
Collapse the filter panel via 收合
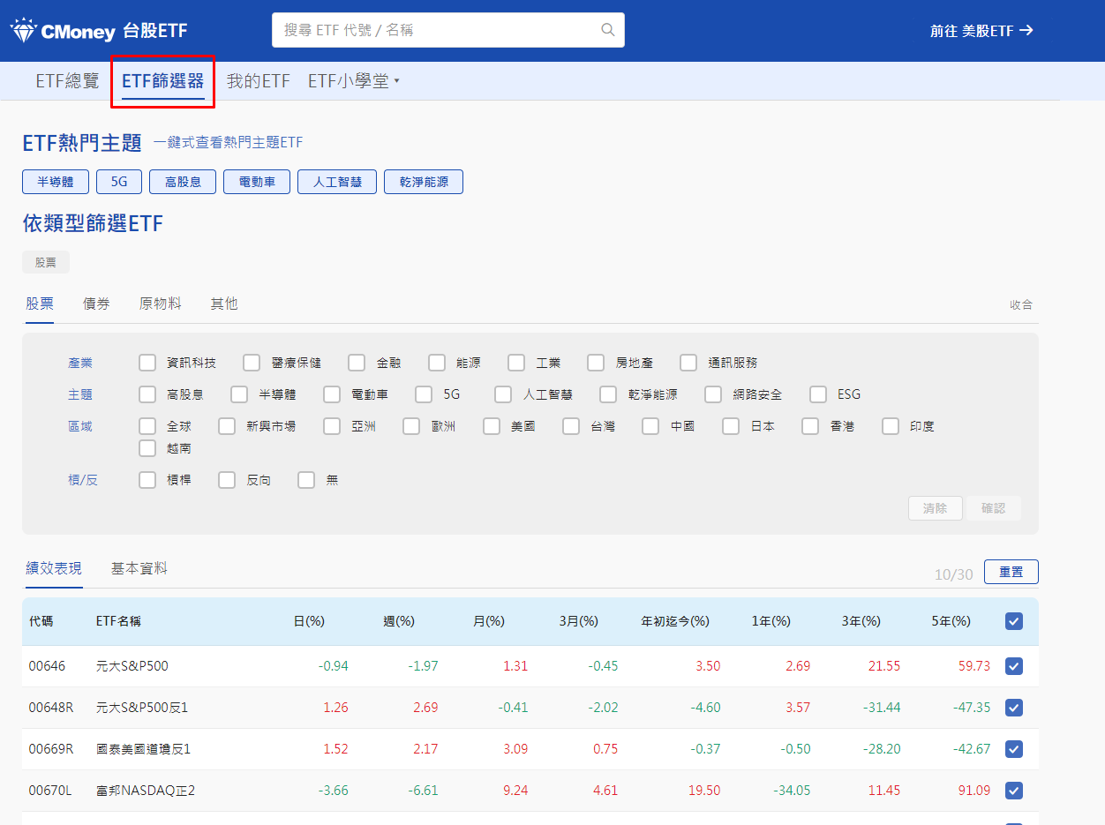point(1020,303)
